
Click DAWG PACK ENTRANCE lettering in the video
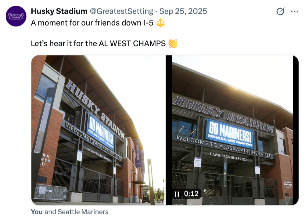coord(229,157)
